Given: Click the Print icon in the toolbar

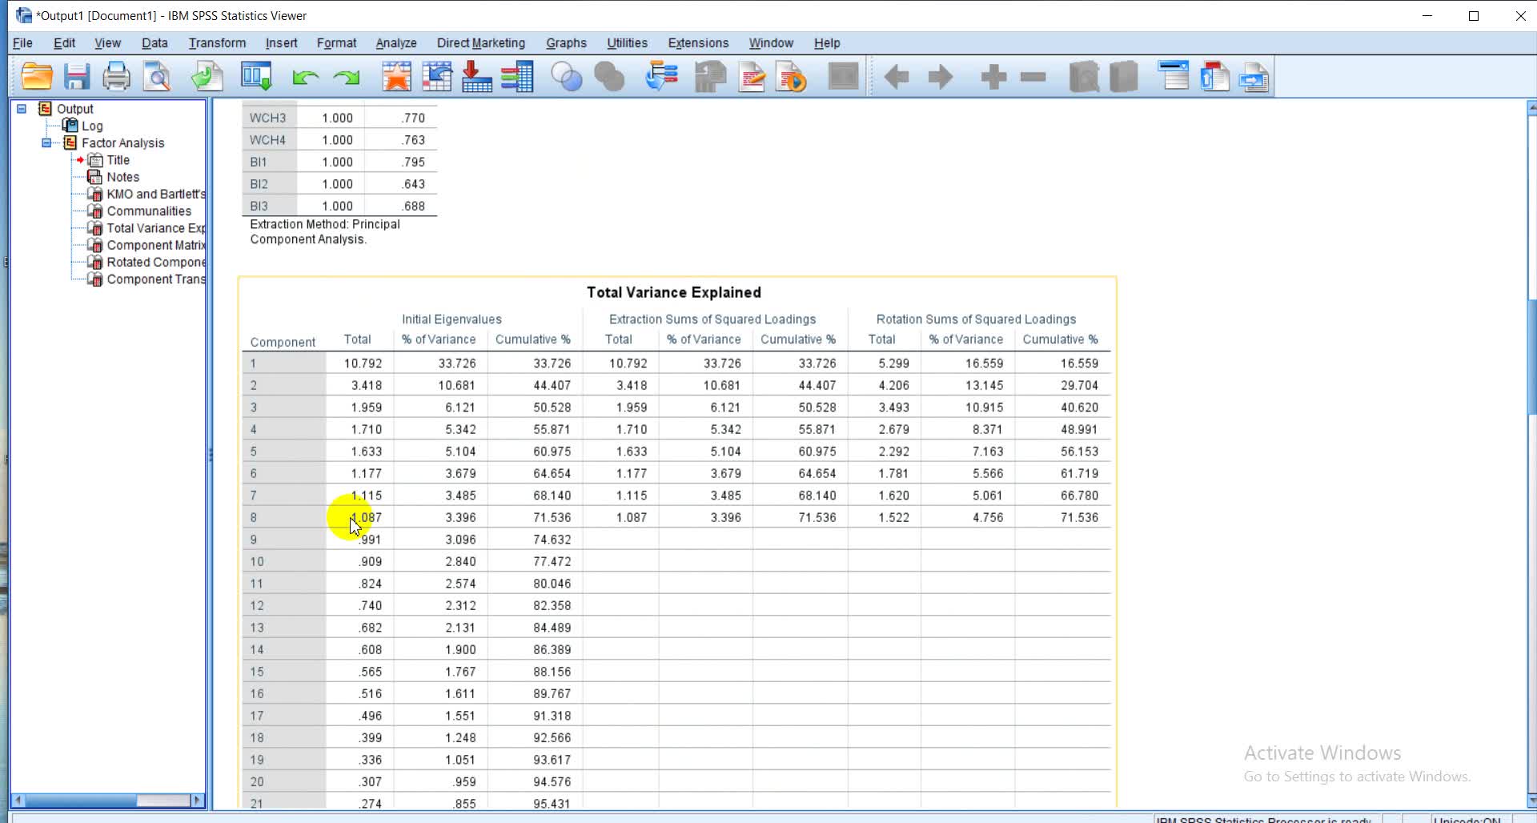Looking at the screenshot, I should pos(117,77).
